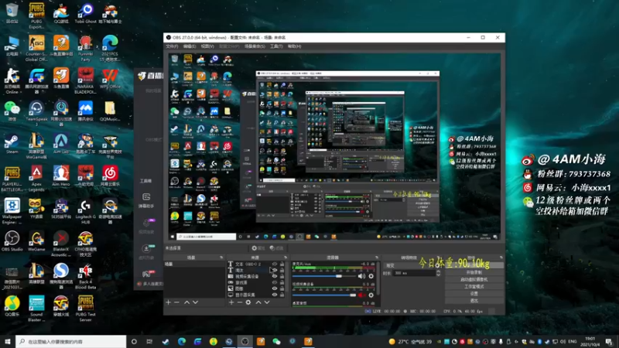Open the 帮助(H) menu in OBS

click(294, 46)
